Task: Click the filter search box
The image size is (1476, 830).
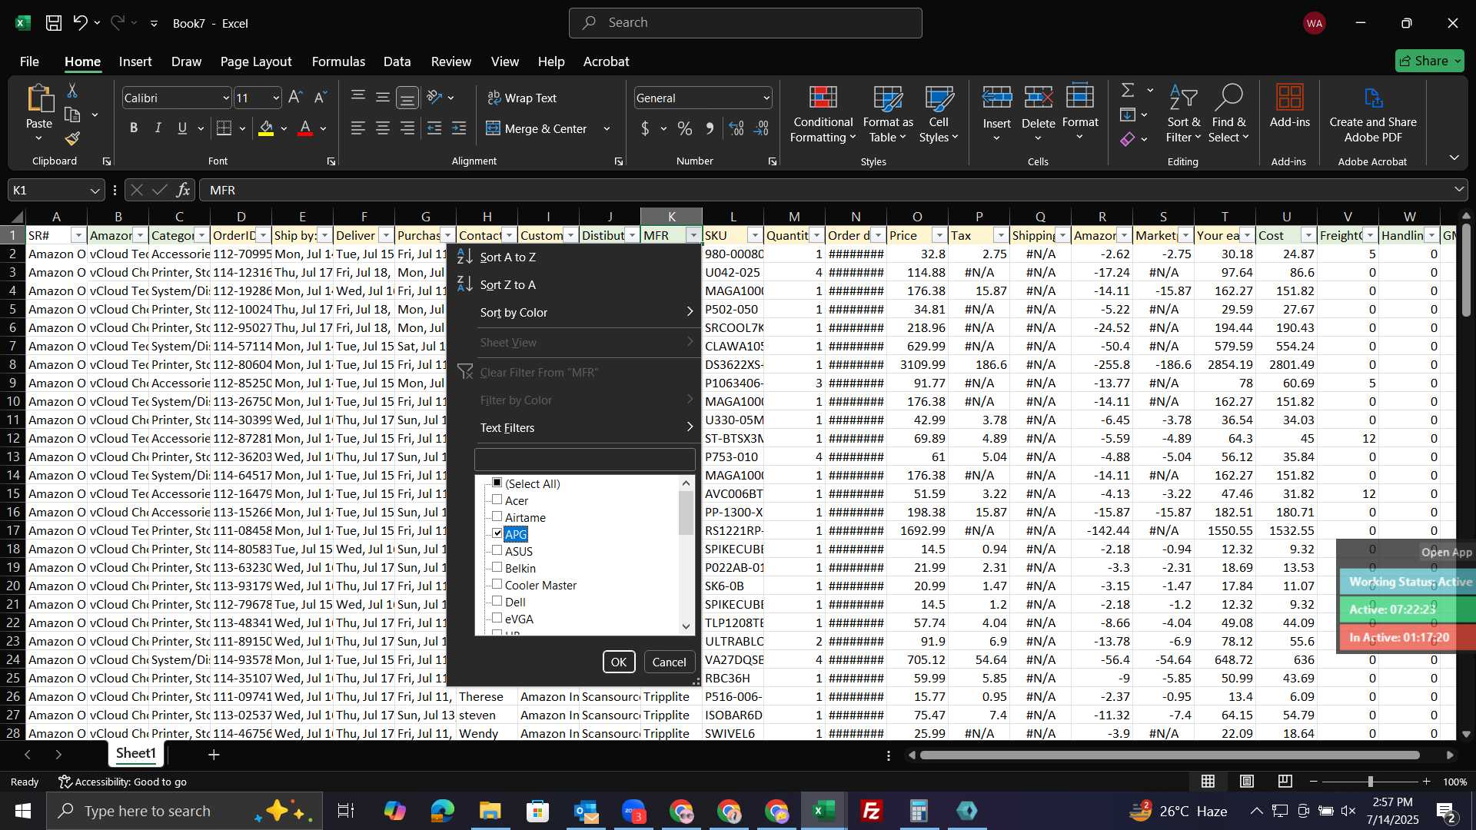Action: pos(585,460)
